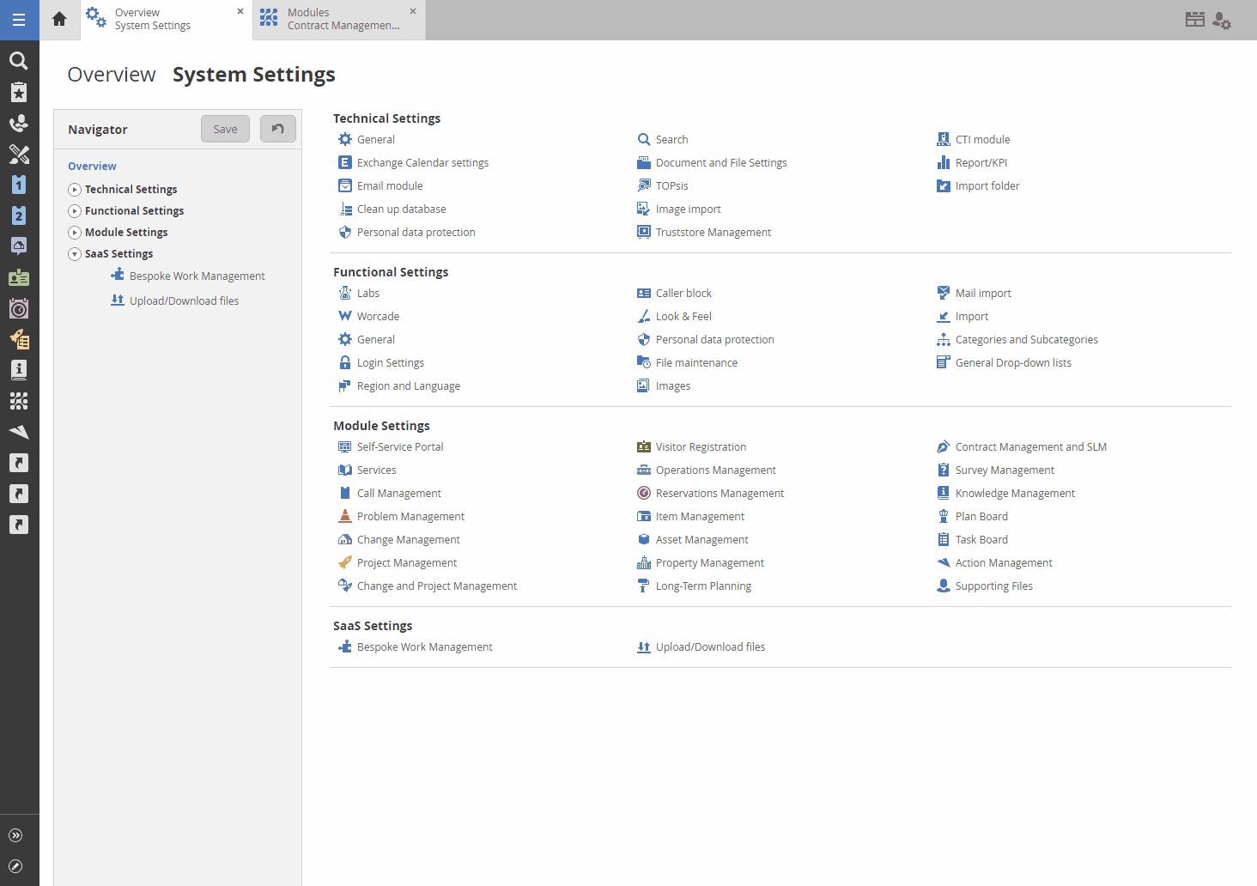The width and height of the screenshot is (1257, 886).
Task: Close the Modules Contract Management tab
Action: pyautogui.click(x=413, y=11)
